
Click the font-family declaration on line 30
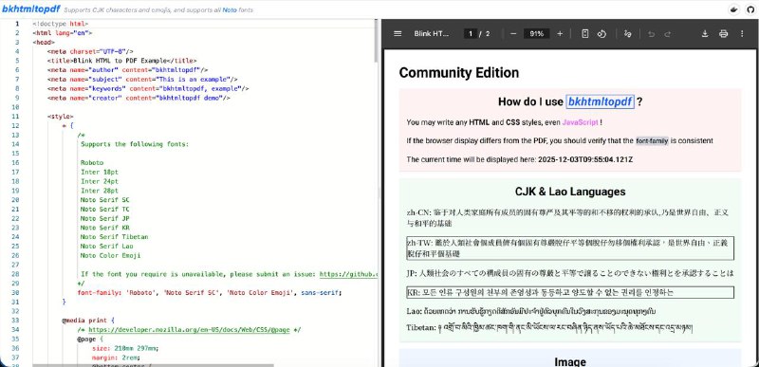click(x=210, y=293)
